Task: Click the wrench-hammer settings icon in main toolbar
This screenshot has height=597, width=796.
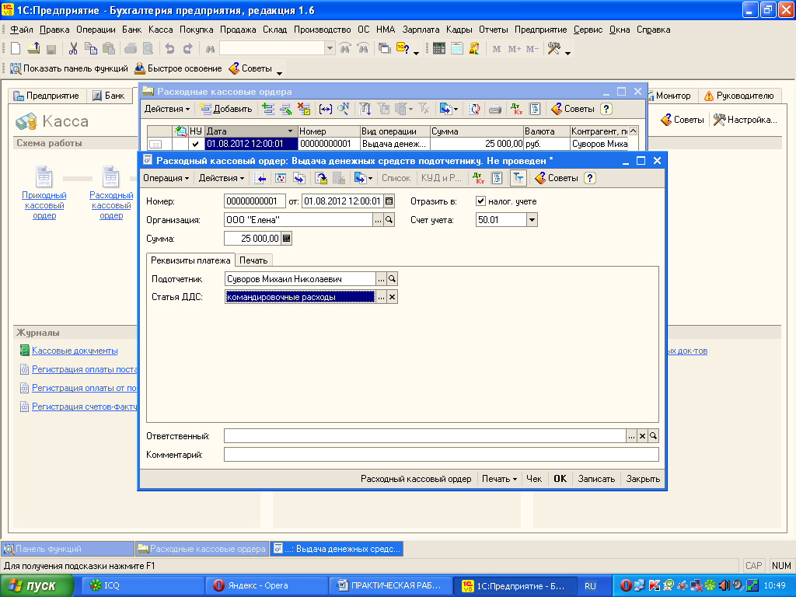Action: (x=553, y=49)
